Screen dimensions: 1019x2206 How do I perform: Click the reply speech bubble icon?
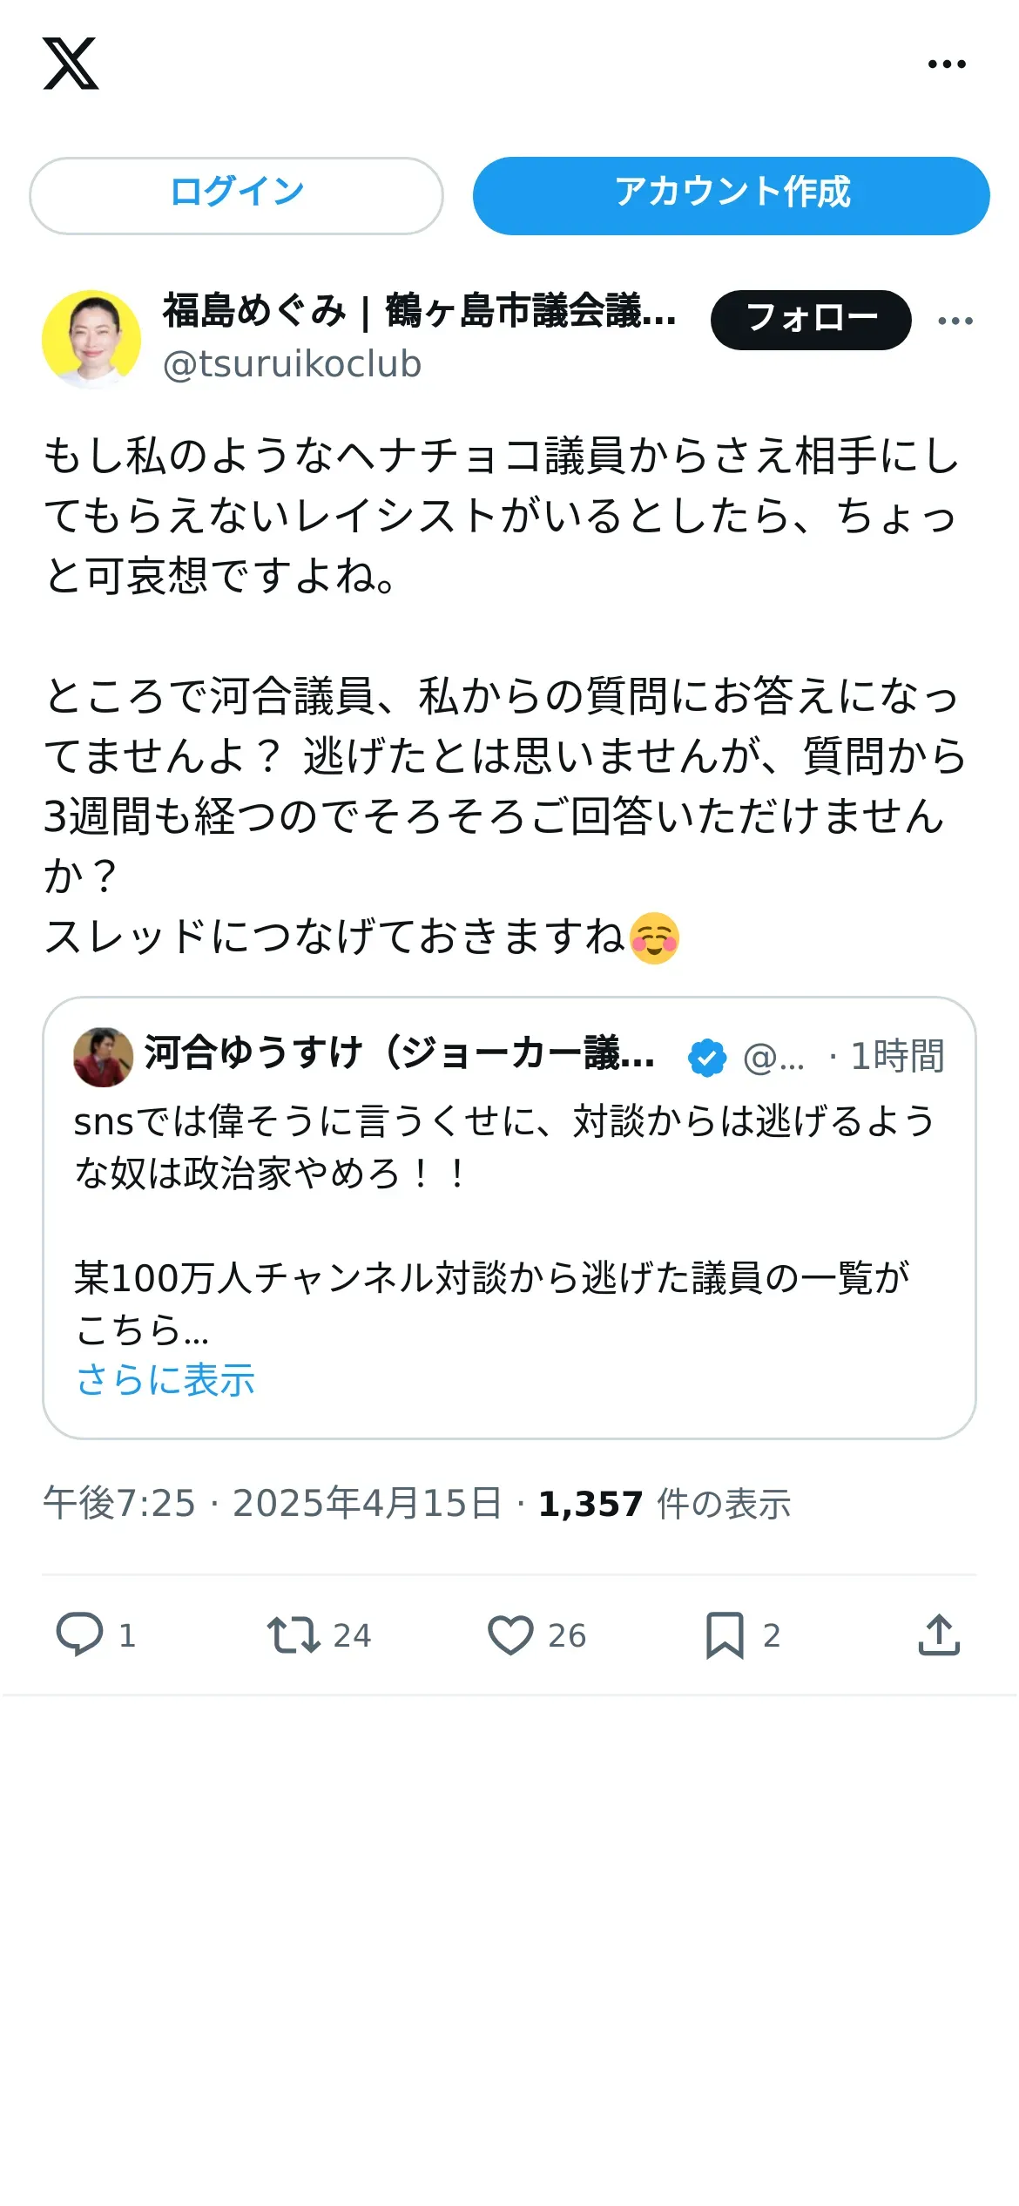point(79,1634)
